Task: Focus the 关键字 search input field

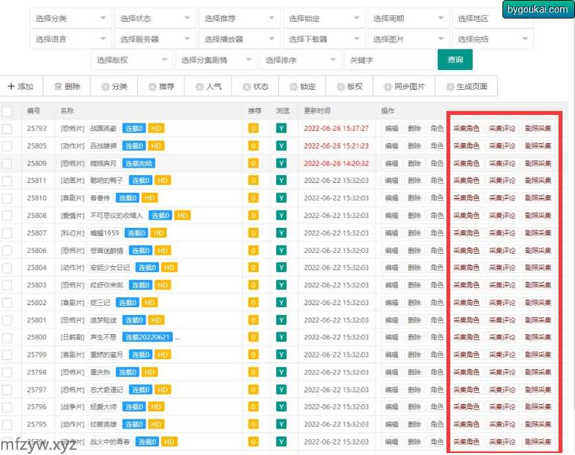Action: click(x=389, y=60)
